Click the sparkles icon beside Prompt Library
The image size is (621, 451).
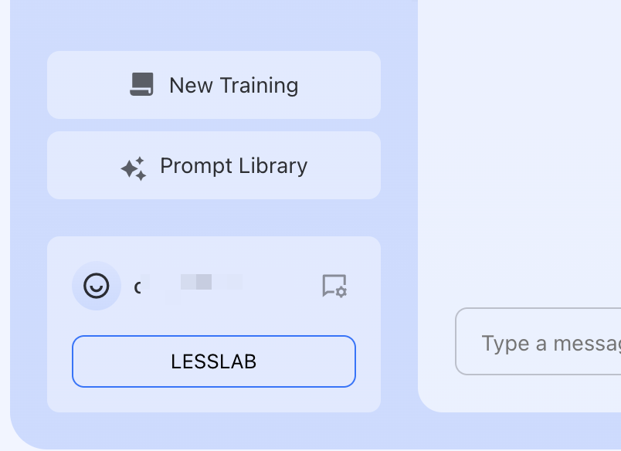[134, 168]
